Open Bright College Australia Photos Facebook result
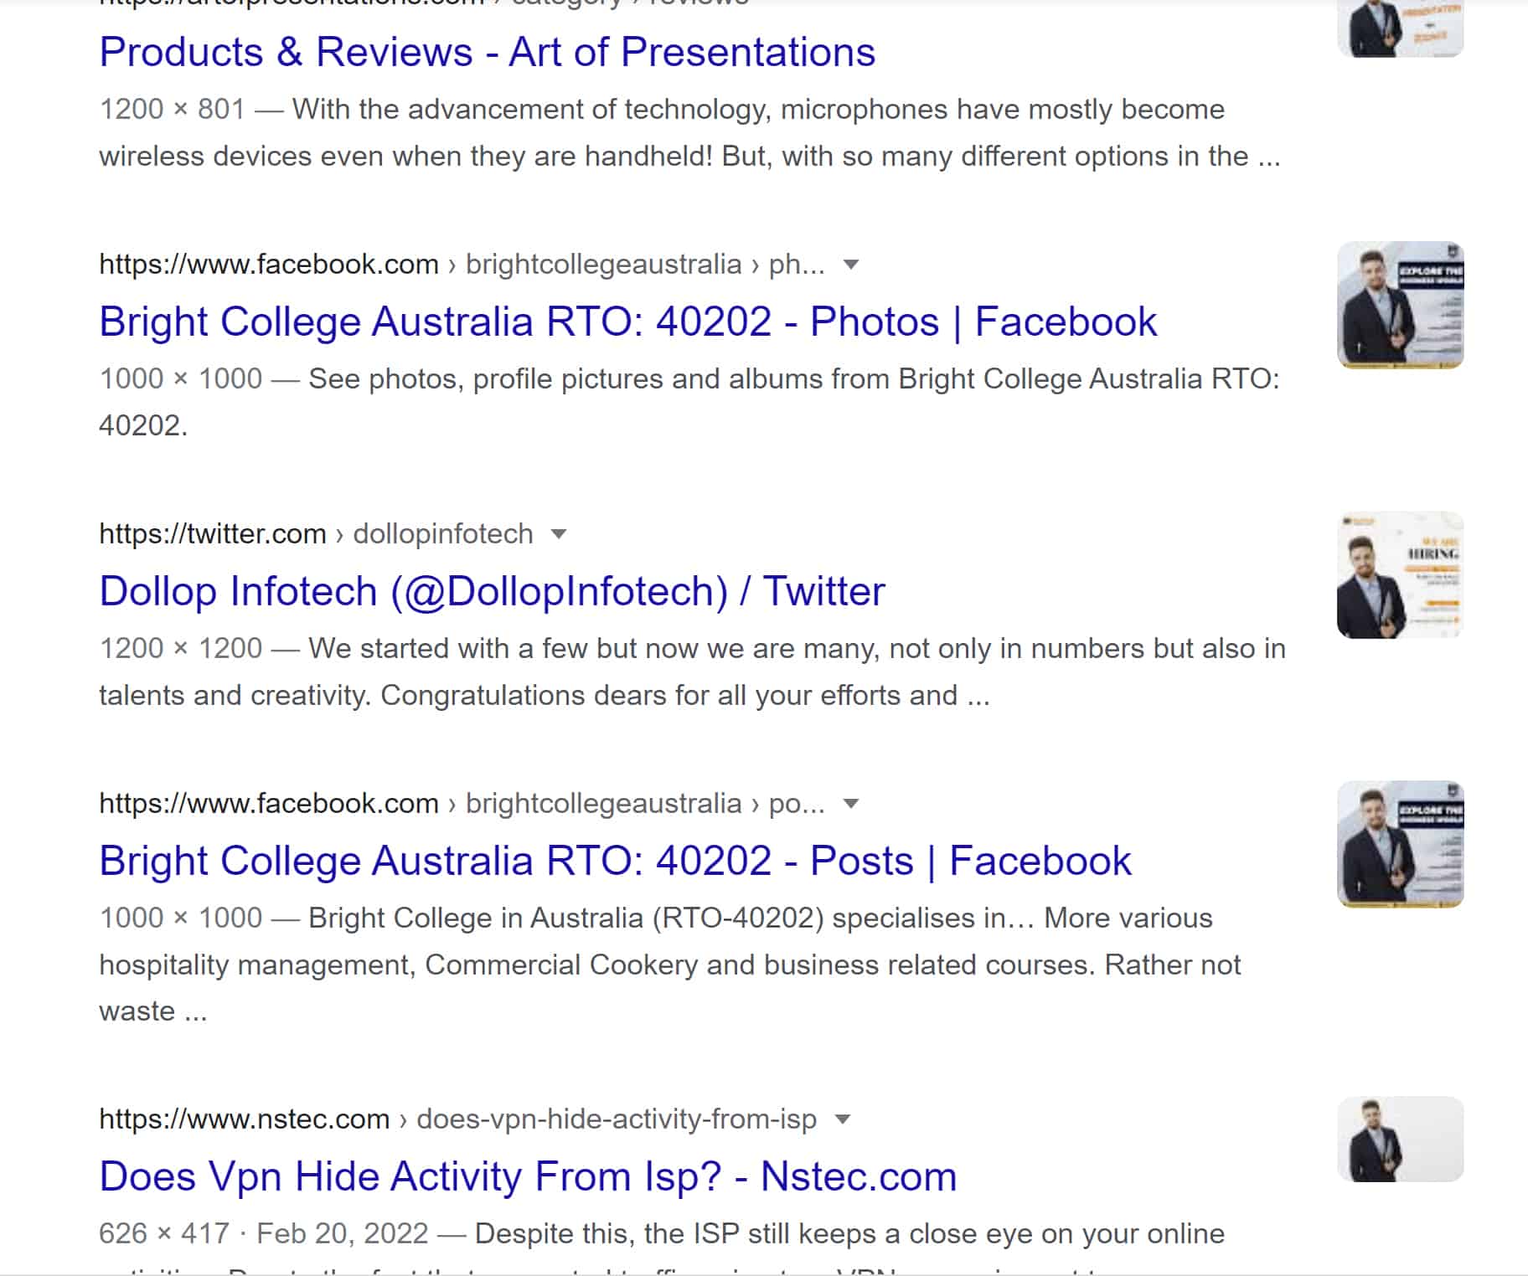Screen dimensions: 1528x1276 point(627,322)
